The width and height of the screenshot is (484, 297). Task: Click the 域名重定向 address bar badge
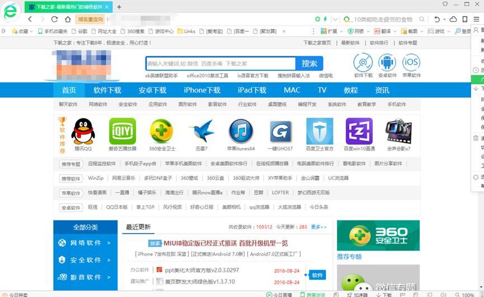click(x=90, y=19)
